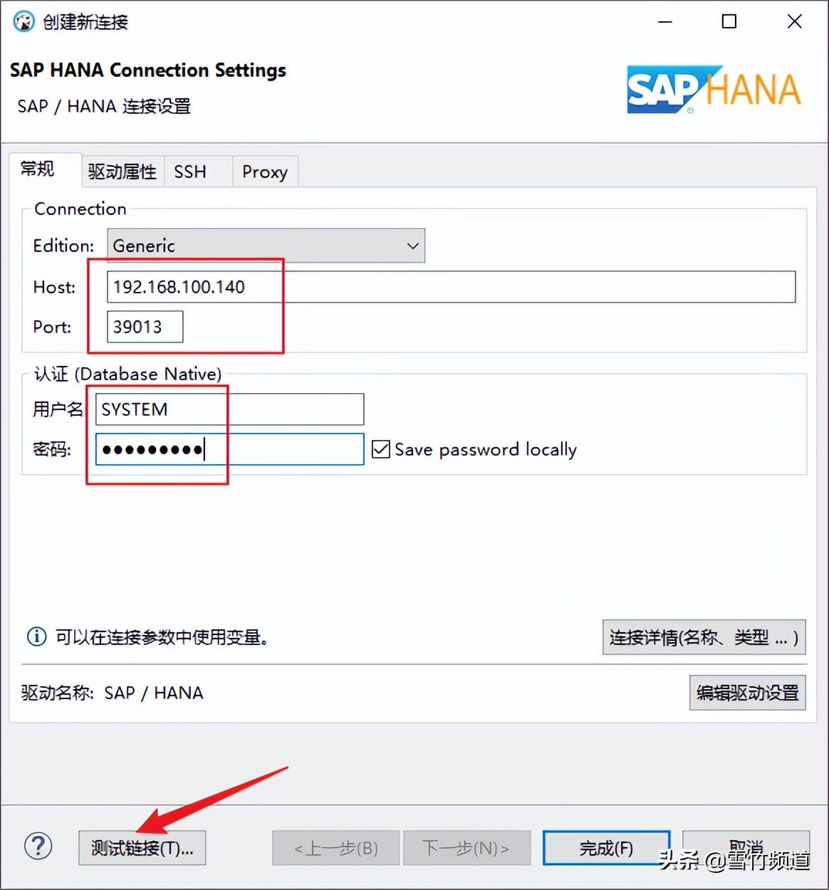The image size is (829, 890).
Task: Click the Port input field
Action: coord(145,327)
